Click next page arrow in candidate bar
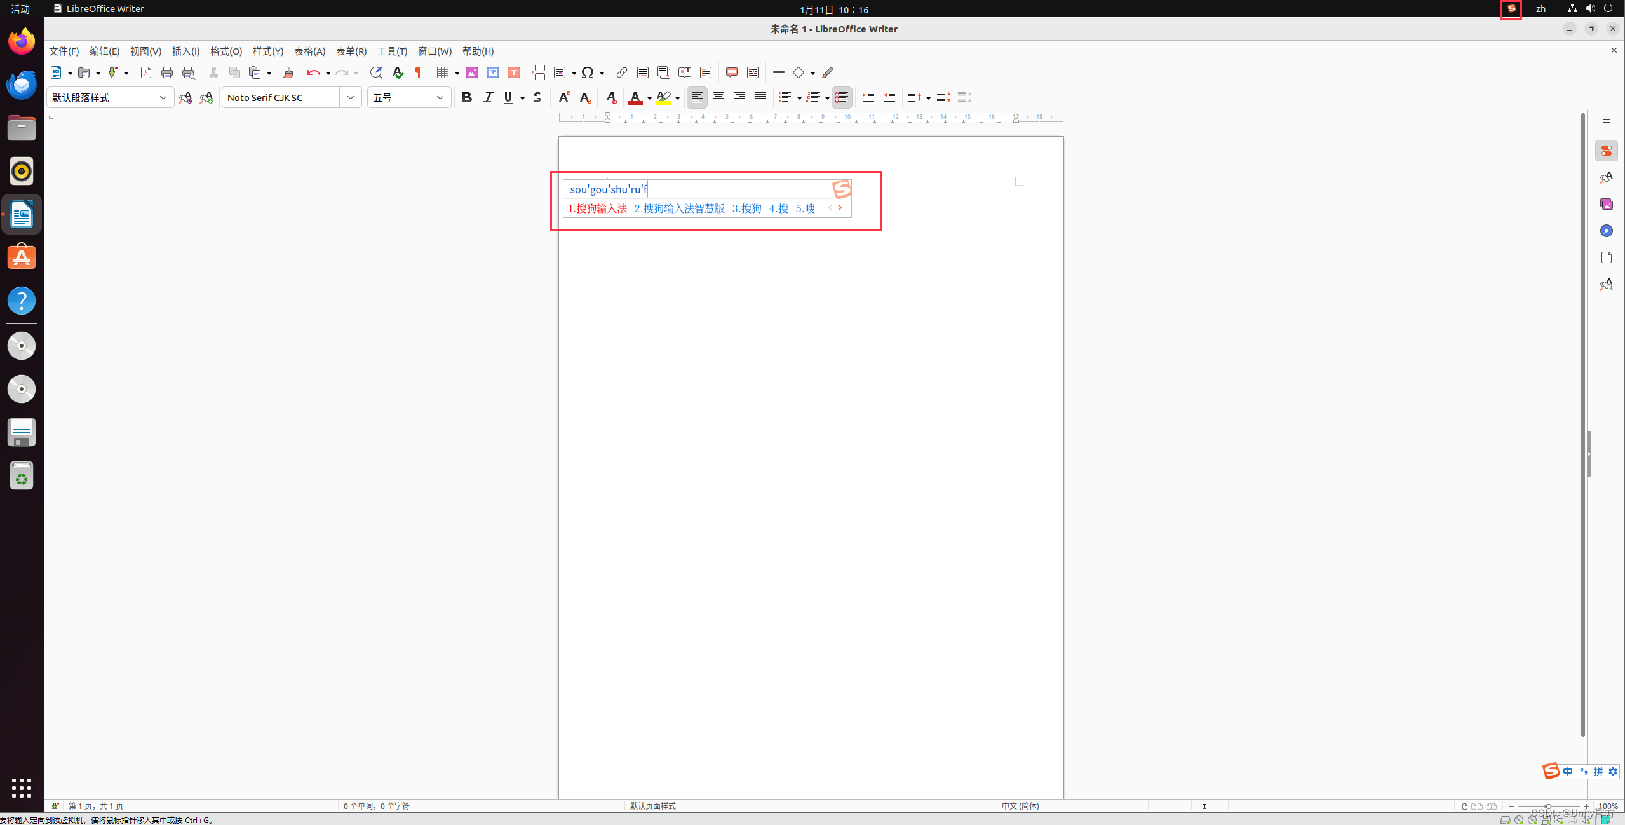 (x=840, y=208)
